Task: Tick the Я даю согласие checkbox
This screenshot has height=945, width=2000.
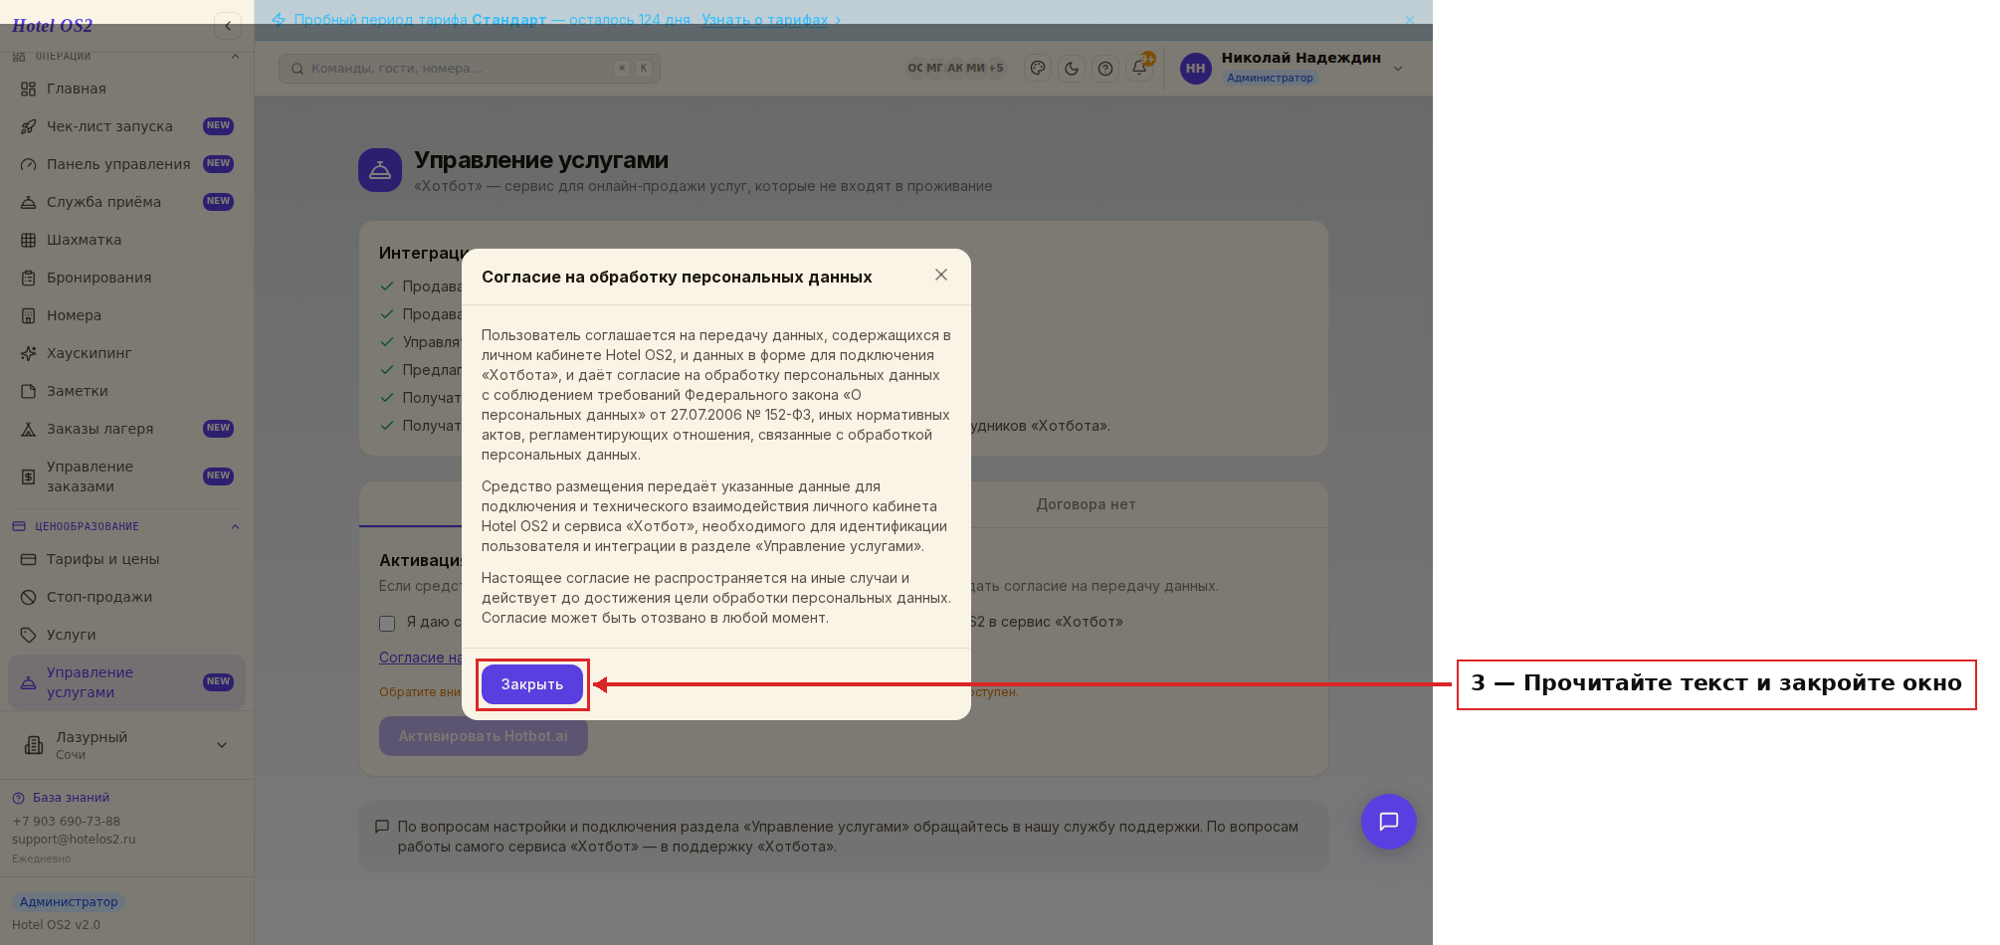Action: 387,624
